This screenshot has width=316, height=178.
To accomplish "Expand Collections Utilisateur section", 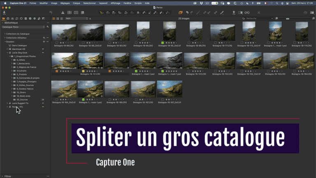I will (x=5, y=38).
